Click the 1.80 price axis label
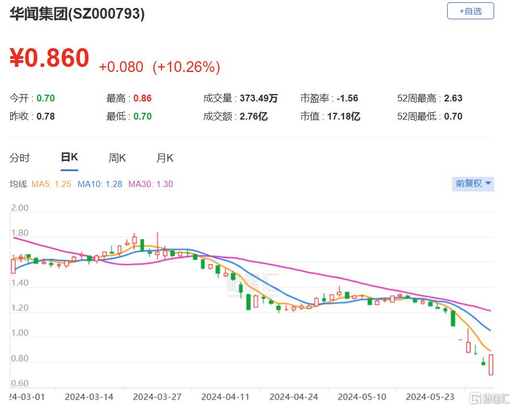The image size is (514, 408). coord(20,233)
